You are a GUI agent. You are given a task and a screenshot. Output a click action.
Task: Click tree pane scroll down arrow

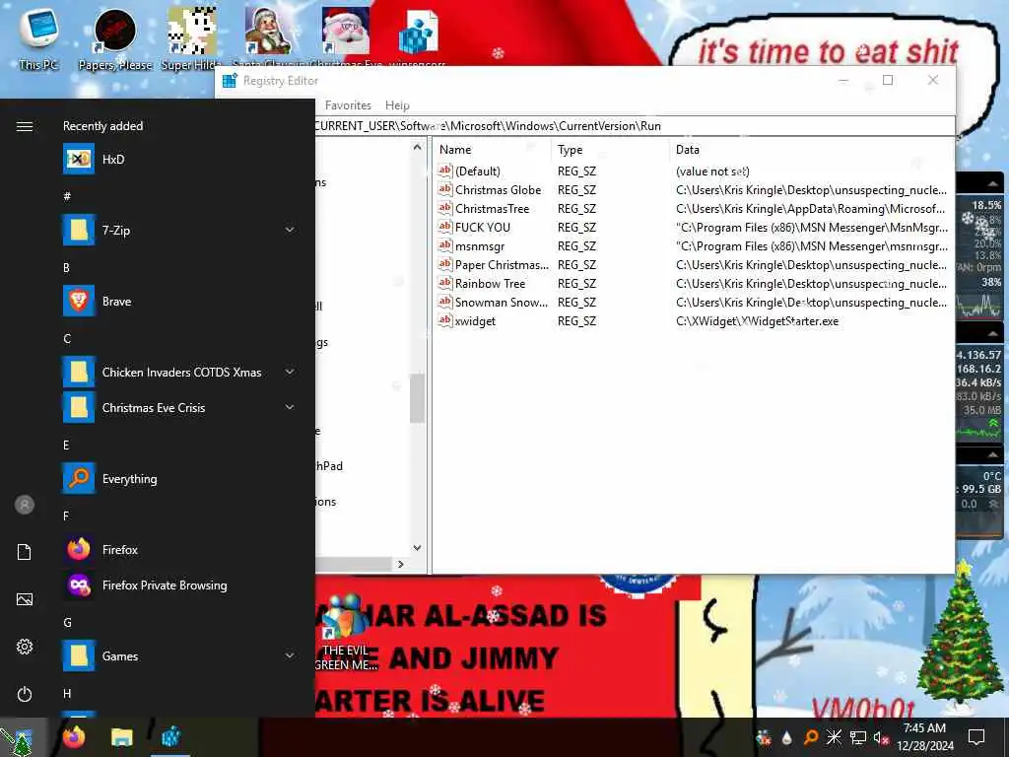(x=417, y=548)
